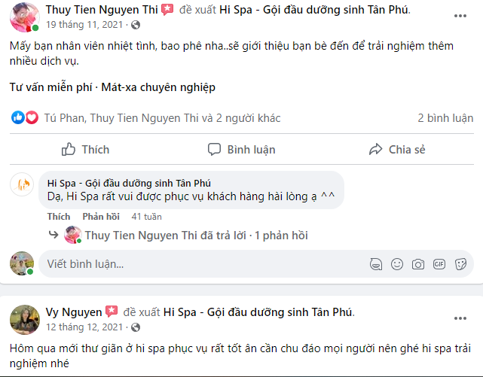The height and width of the screenshot is (377, 483).
Task: Share the post via Chia sẻ
Action: [397, 149]
